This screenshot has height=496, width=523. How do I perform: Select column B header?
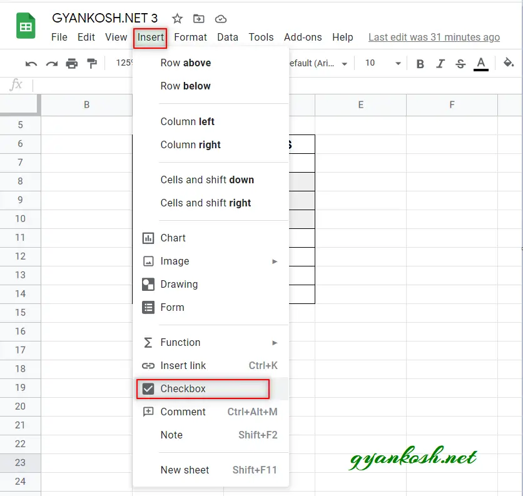coord(87,104)
